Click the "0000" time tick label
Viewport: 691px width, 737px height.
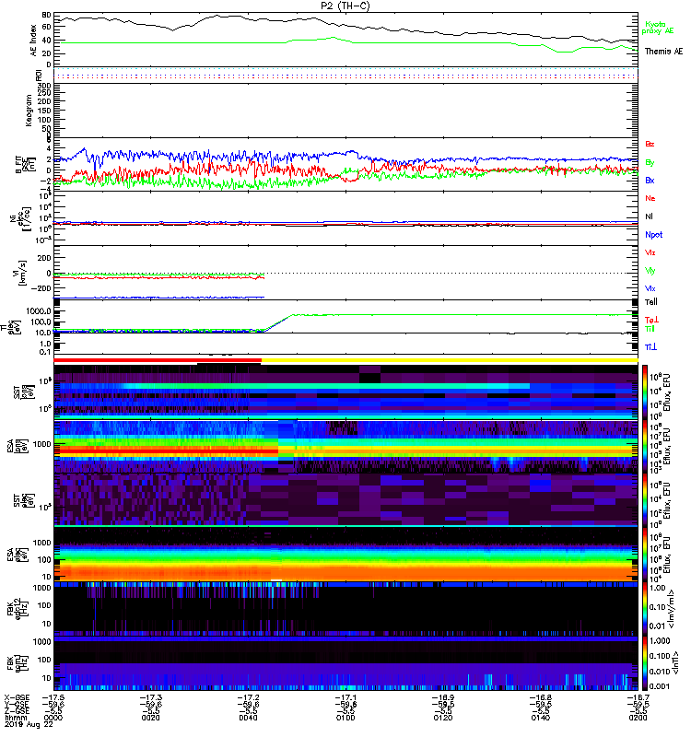53,718
